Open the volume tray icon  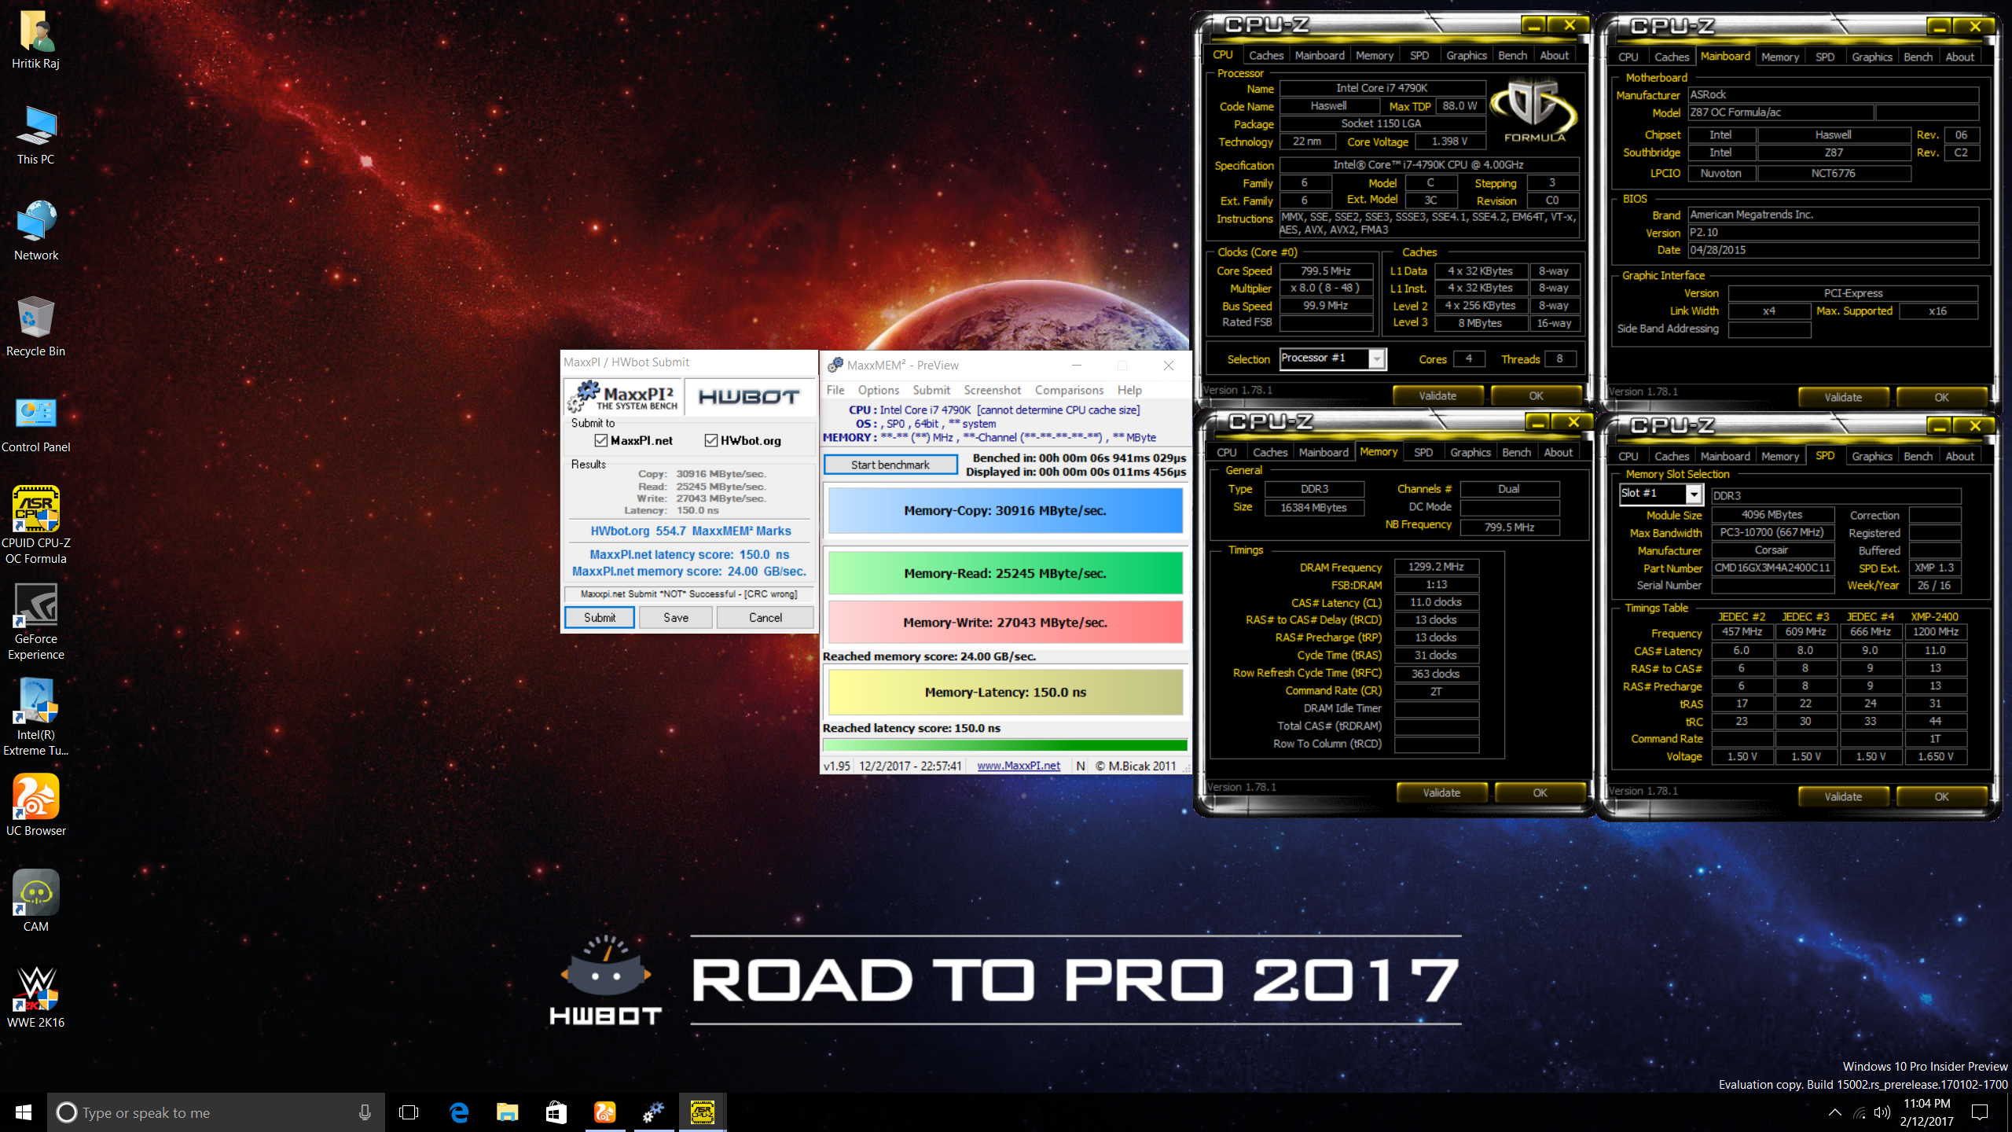click(1882, 1112)
